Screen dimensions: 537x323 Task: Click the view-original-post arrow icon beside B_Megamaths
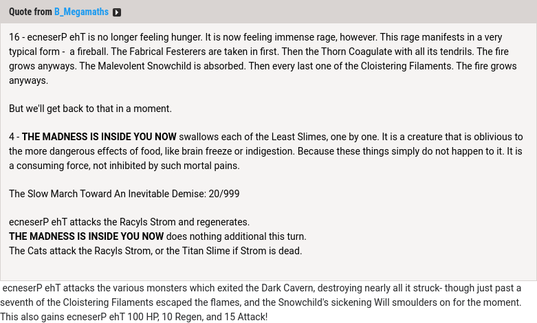[117, 12]
